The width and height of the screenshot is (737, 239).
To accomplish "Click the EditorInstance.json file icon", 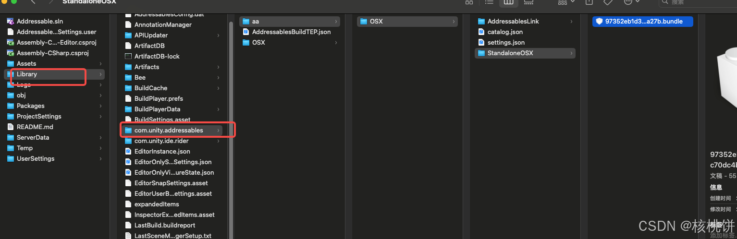I will (128, 151).
